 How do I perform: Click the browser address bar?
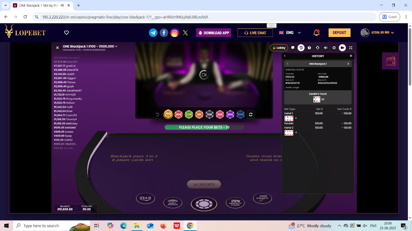click(x=204, y=17)
